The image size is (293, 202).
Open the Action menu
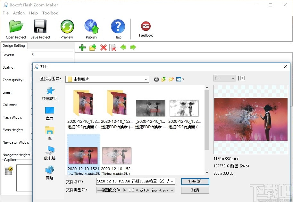pos(19,13)
